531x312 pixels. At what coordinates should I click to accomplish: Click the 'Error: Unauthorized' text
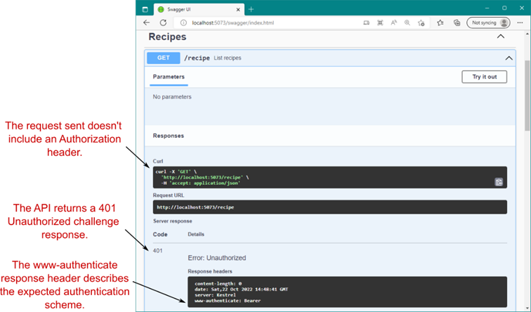(217, 258)
